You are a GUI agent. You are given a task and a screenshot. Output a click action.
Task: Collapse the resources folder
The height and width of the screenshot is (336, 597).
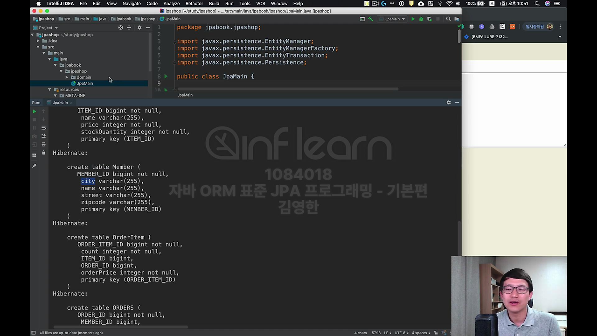[x=49, y=89]
